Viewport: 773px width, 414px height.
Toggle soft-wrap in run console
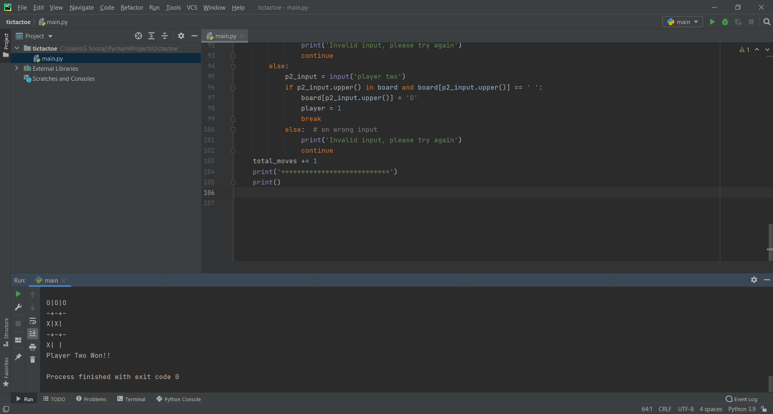[33, 321]
